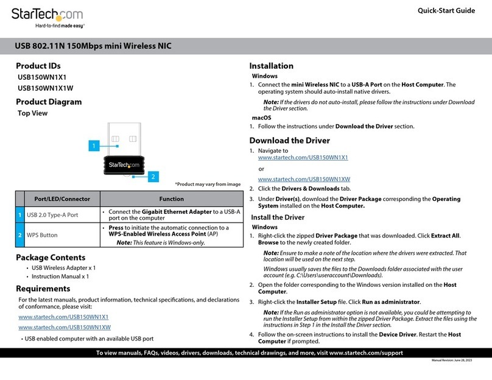Click the "Top View" subheading

tap(33, 113)
